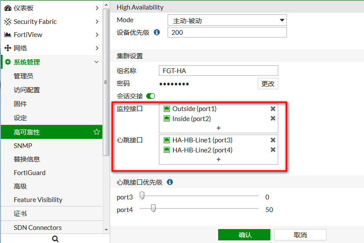Click the plus to add a monitored interface
The image size is (364, 243).
tap(219, 128)
